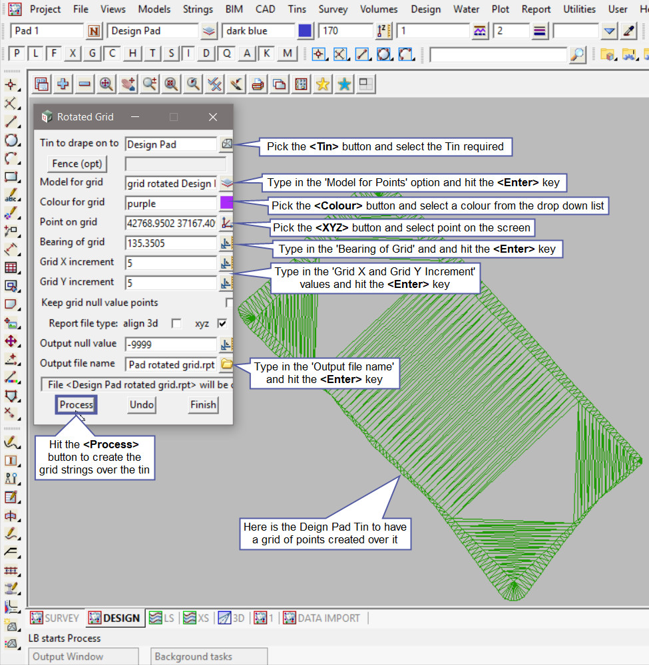
Task: Click the purple Colour for grid swatch
Action: [x=227, y=203]
